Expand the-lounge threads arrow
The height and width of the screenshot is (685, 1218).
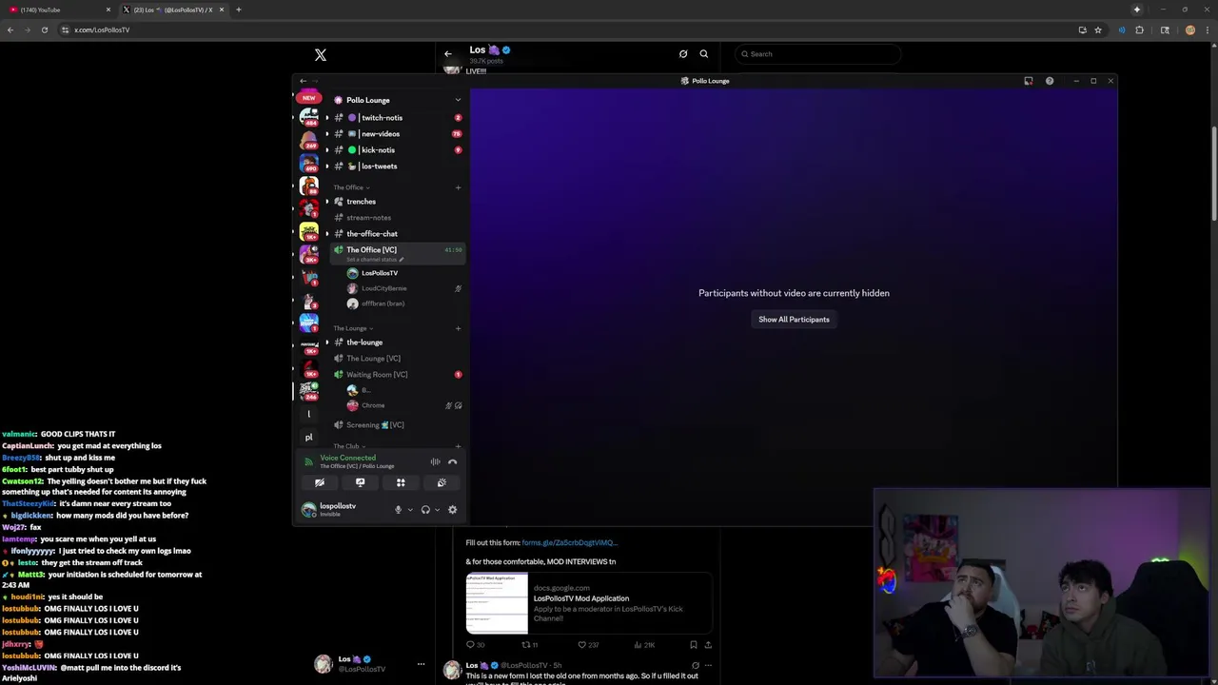tap(327, 342)
